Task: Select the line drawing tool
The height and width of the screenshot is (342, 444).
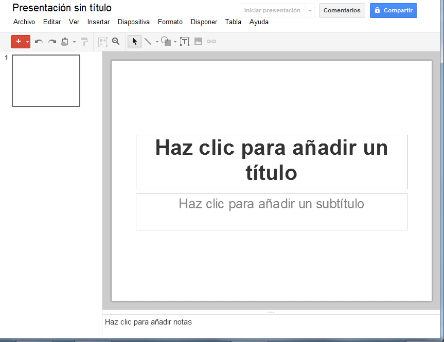Action: pos(148,42)
